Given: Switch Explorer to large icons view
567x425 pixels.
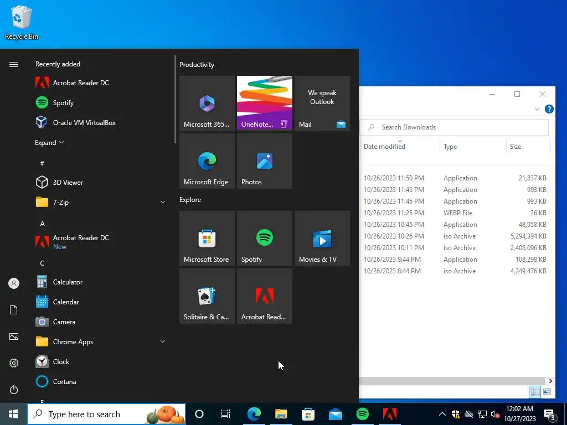Looking at the screenshot, I should 547,392.
